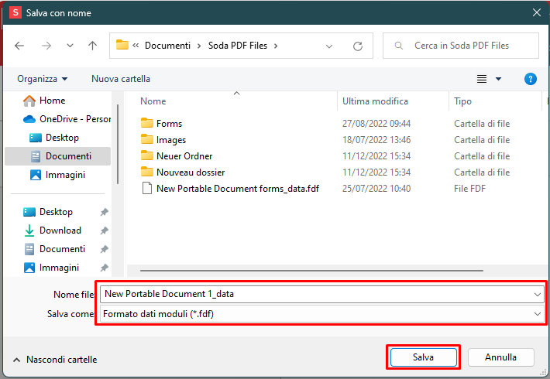Select the Nouveau dossier folder

point(191,172)
